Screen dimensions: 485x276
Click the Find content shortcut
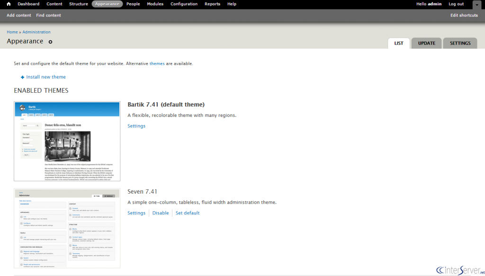[49, 15]
